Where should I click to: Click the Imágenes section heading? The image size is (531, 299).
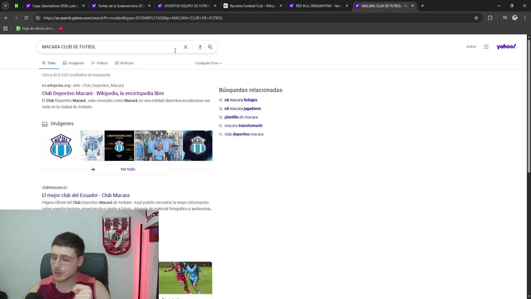click(x=62, y=124)
